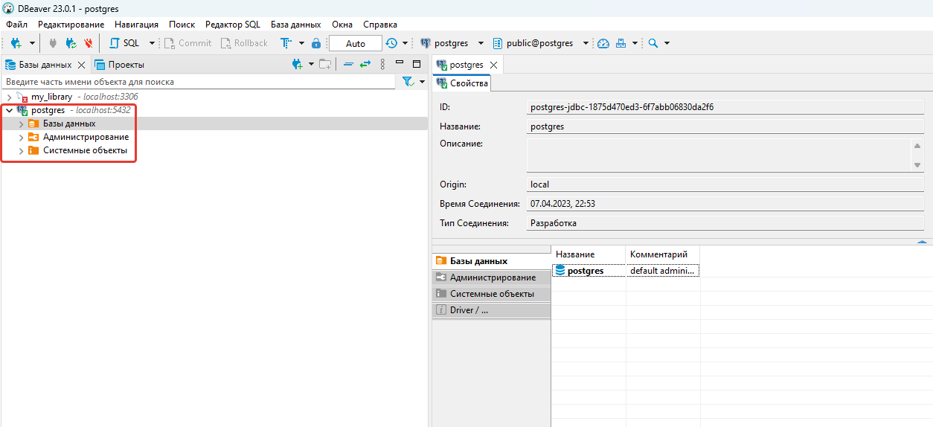
Task: Select Системные объекты in the navigator tree
Action: click(85, 150)
